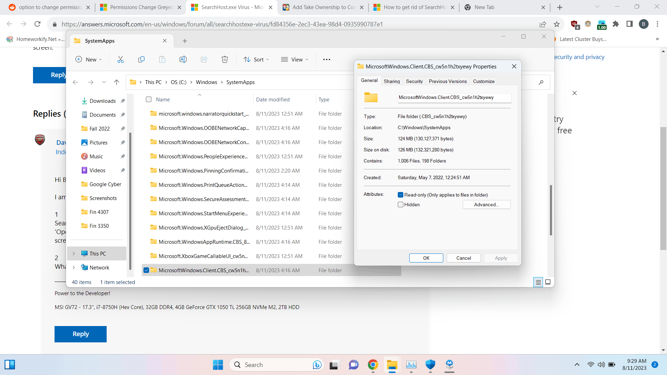The image size is (667, 375).
Task: Click the Rename icon in Explorer toolbar
Action: pyautogui.click(x=183, y=59)
